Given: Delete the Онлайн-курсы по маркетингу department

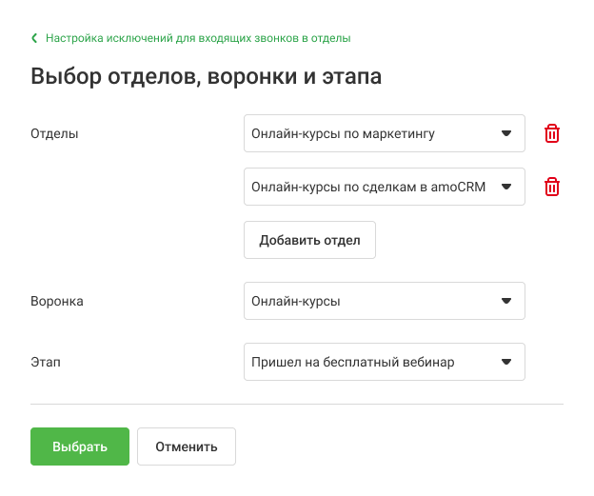Looking at the screenshot, I should click(551, 133).
